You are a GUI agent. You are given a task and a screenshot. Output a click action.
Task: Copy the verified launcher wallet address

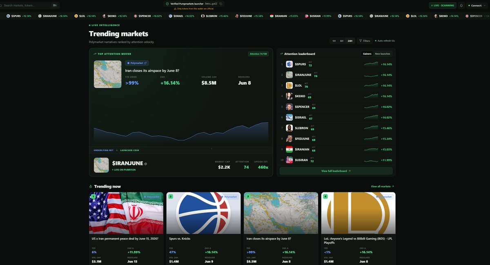221,4
